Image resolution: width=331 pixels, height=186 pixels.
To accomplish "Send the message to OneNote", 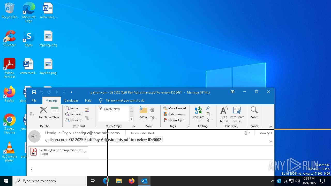I will click(x=152, y=110).
